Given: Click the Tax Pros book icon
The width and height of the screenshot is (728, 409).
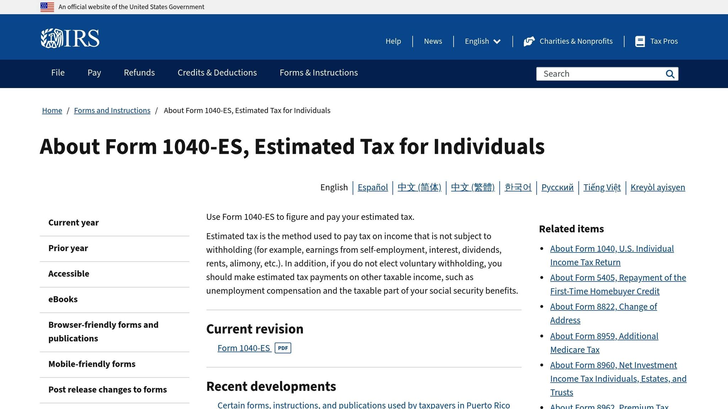Looking at the screenshot, I should pyautogui.click(x=640, y=41).
